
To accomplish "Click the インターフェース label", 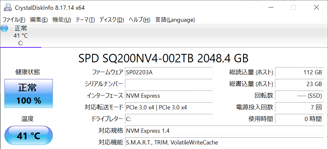I will (x=105, y=96).
